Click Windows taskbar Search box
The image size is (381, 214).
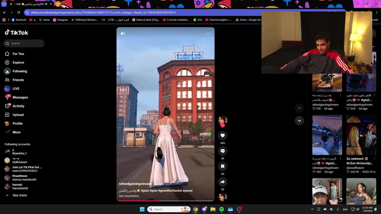169,209
